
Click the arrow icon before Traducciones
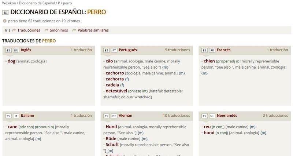click(14, 30)
